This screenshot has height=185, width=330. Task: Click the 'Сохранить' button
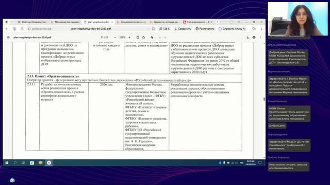pyautogui.click(x=183, y=29)
